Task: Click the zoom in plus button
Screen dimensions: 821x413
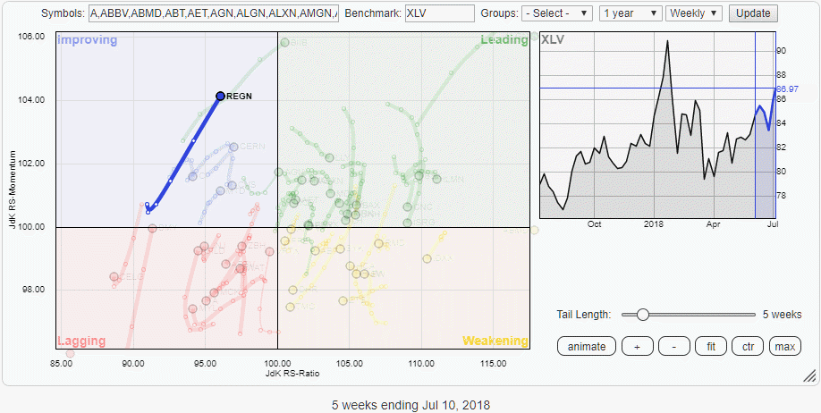Action: [638, 347]
